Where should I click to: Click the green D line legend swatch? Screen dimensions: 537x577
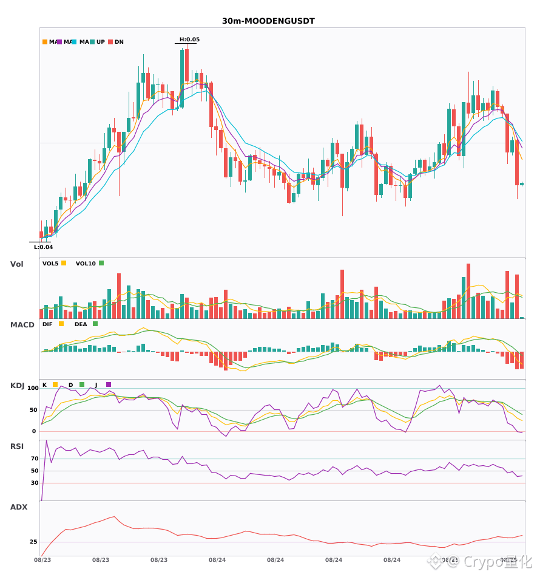pos(82,384)
